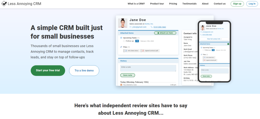260x119 pixels.
Task: Click the Upcoming Tasks icon in the phone preview
Action: 201,48
